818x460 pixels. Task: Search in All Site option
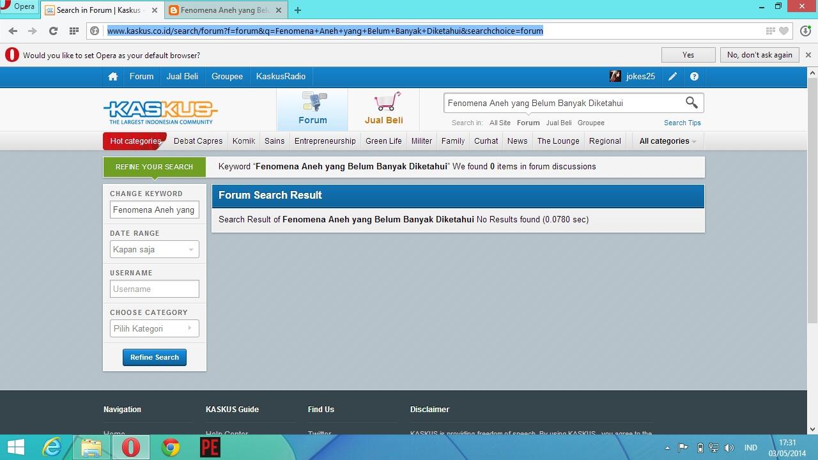point(500,123)
